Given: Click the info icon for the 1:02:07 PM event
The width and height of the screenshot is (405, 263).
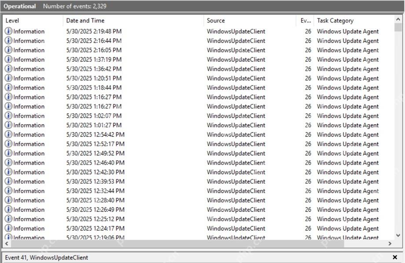Looking at the screenshot, I should (8, 115).
